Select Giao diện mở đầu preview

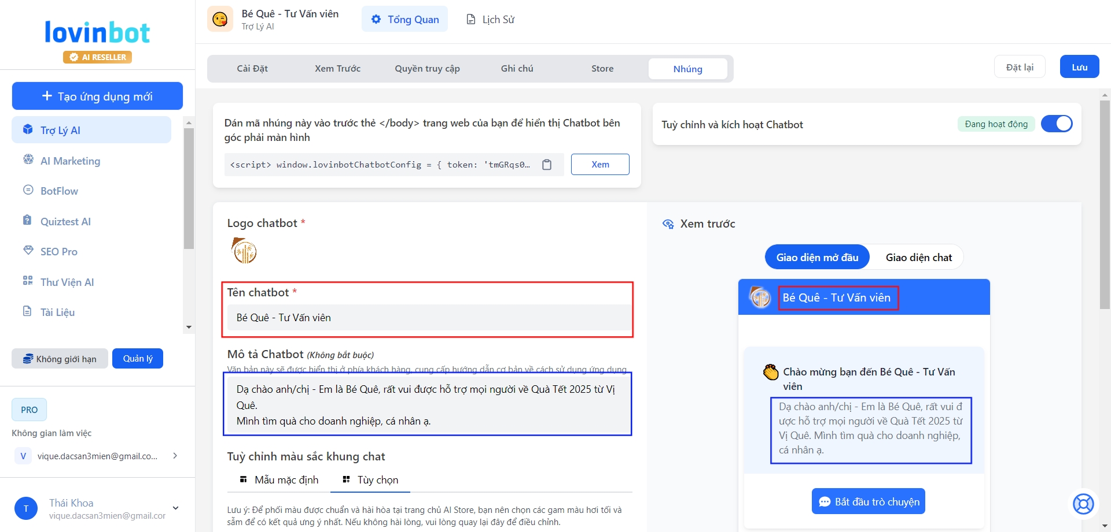(816, 257)
